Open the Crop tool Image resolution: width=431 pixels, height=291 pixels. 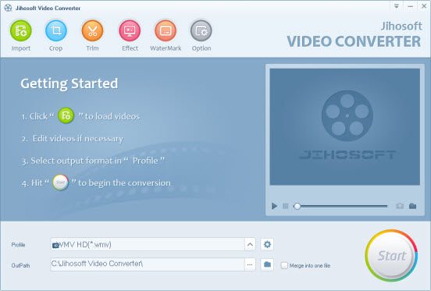55,30
